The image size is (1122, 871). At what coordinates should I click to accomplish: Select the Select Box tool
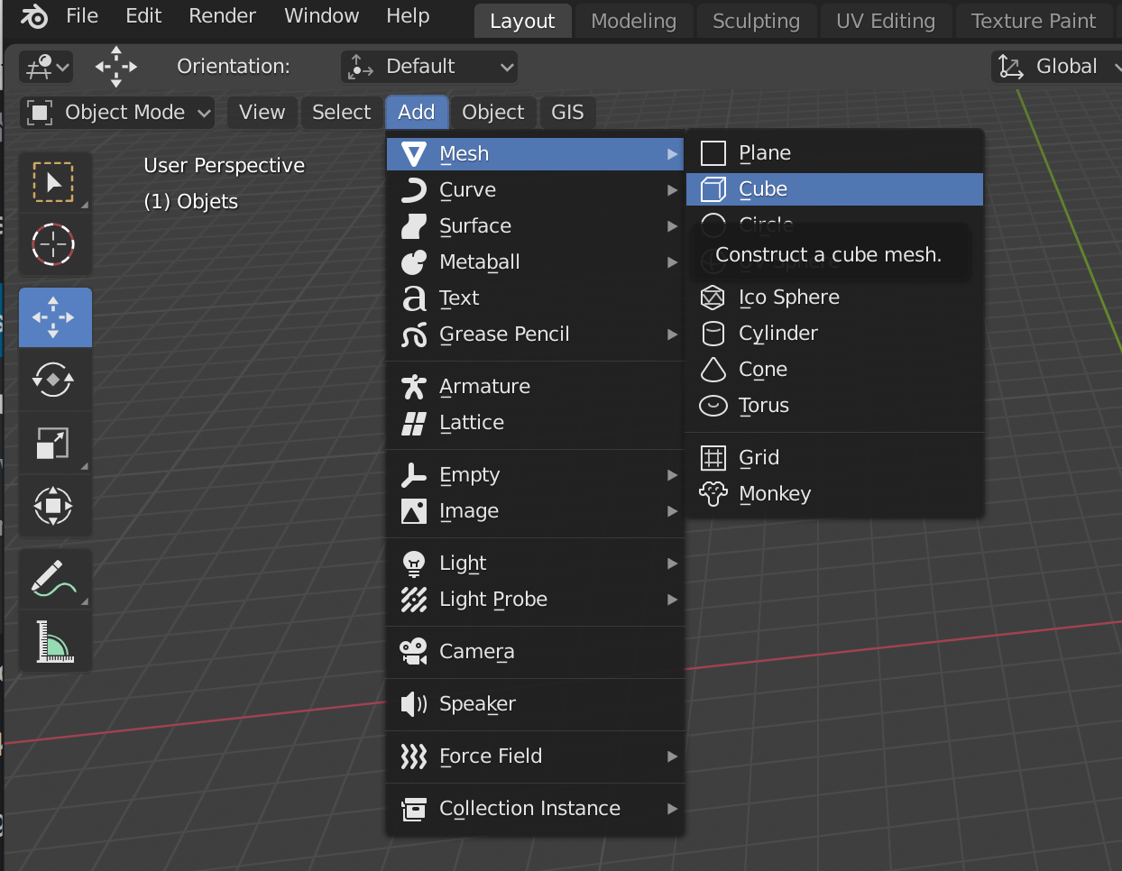point(55,181)
